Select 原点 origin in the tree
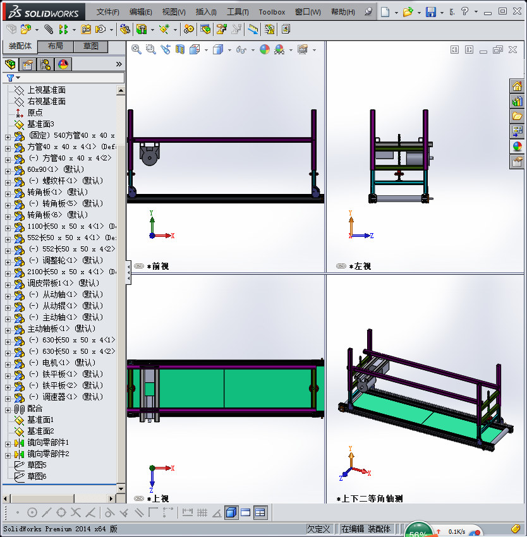Screen dimensions: 527x537 point(35,112)
